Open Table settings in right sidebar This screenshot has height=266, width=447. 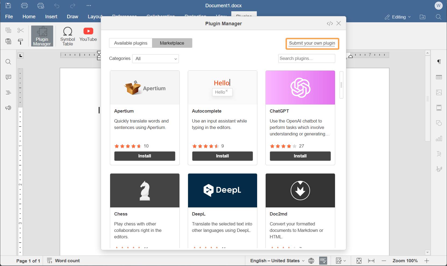click(439, 77)
